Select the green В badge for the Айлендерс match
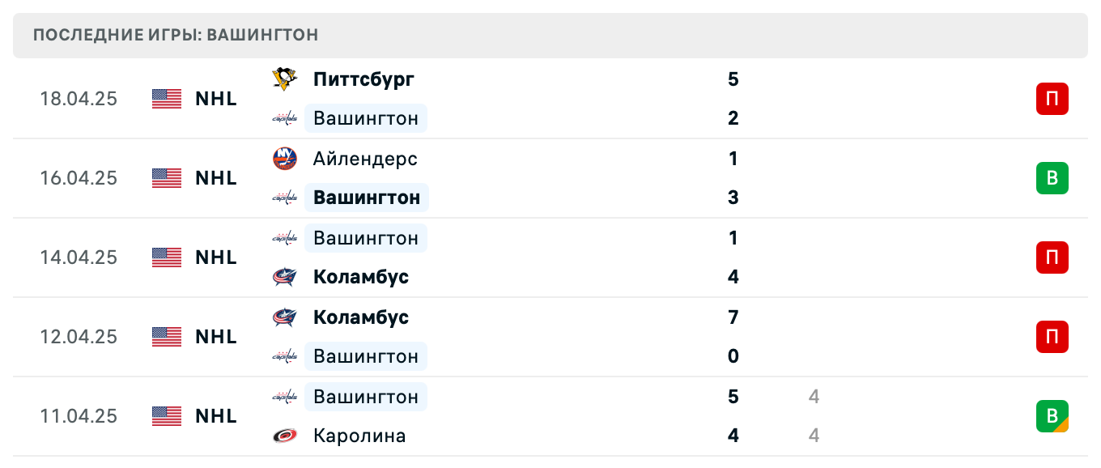The height and width of the screenshot is (468, 1101). 1052,178
